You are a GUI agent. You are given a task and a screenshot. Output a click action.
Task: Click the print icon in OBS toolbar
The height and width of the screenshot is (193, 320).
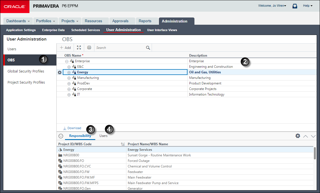tap(89, 47)
